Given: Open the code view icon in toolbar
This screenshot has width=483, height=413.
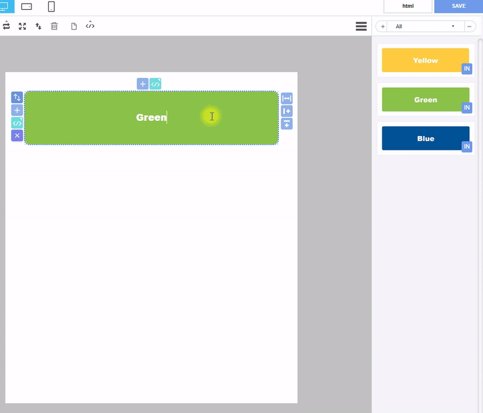Looking at the screenshot, I should [x=90, y=25].
